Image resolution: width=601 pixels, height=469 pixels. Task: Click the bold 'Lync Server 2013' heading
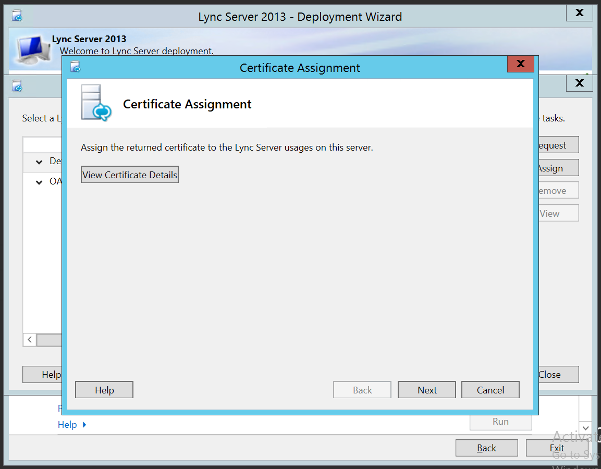[x=89, y=39]
